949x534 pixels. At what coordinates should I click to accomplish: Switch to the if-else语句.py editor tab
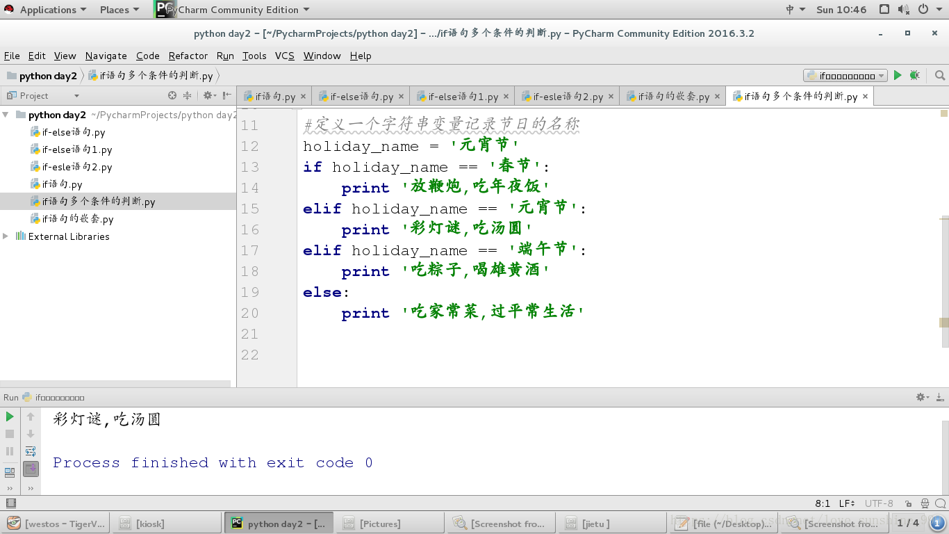tap(361, 97)
